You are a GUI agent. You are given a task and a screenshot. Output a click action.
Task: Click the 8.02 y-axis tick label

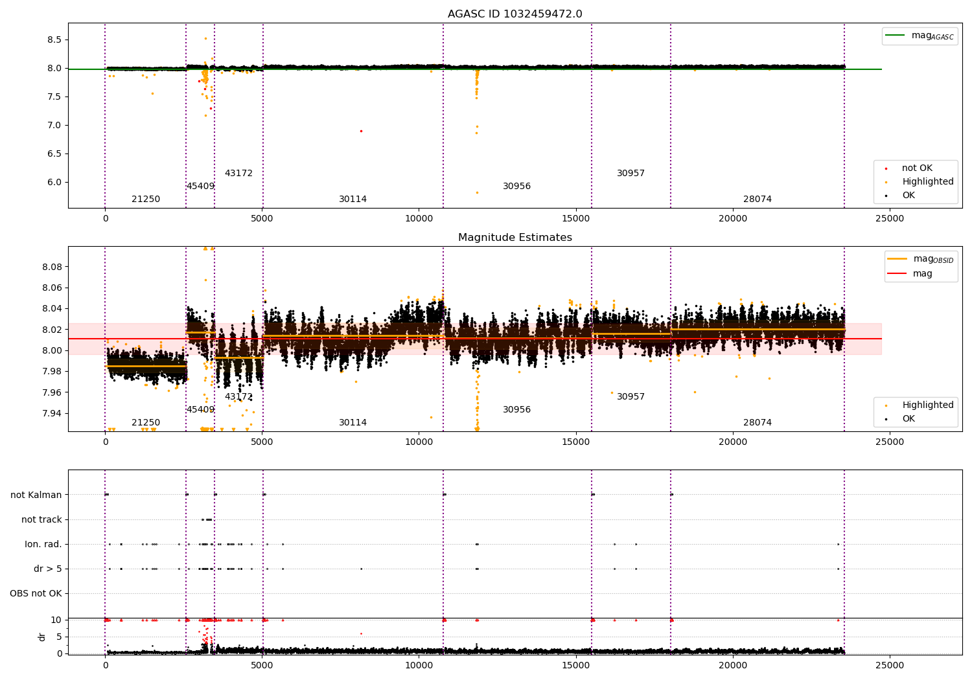click(52, 330)
